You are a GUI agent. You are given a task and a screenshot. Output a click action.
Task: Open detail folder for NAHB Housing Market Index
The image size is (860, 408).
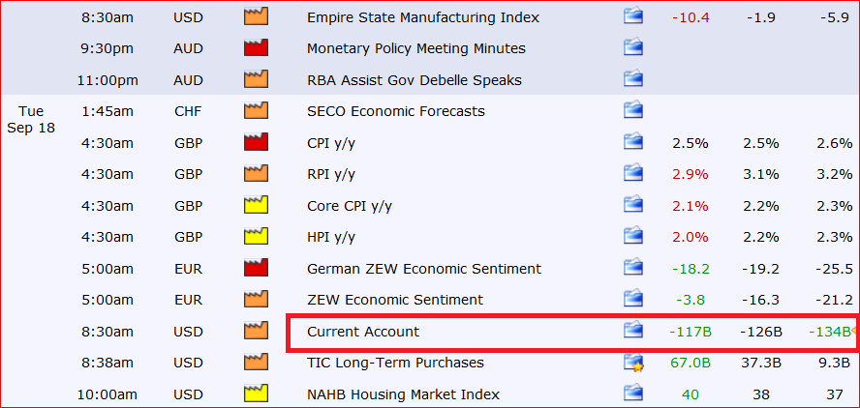633,394
